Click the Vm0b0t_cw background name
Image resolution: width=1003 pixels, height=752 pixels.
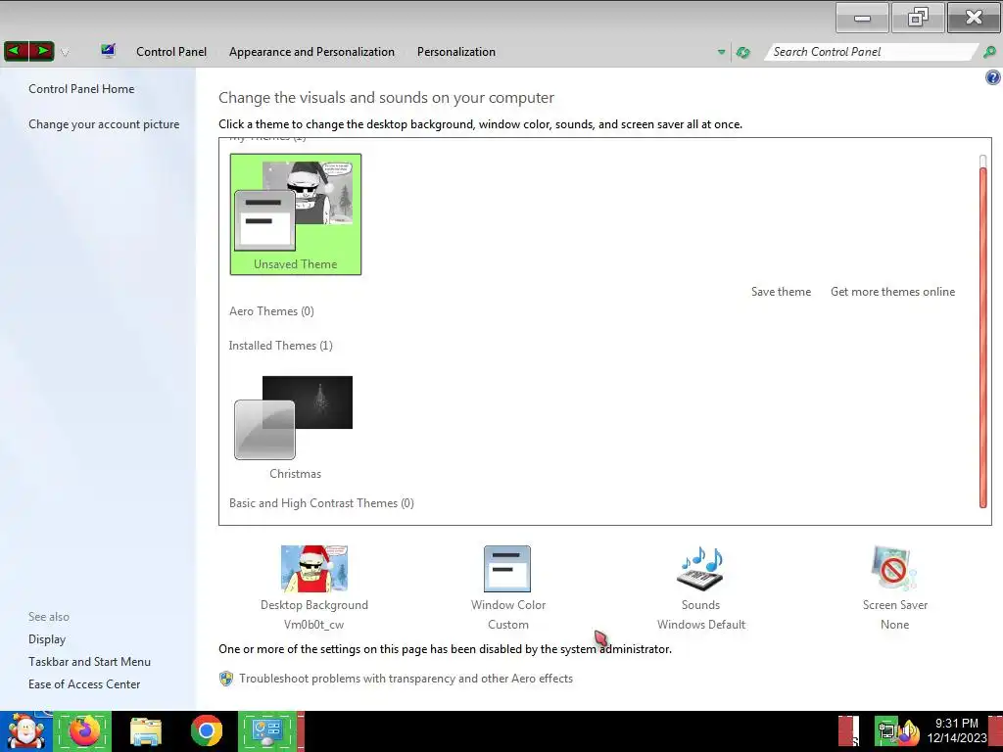(x=314, y=625)
